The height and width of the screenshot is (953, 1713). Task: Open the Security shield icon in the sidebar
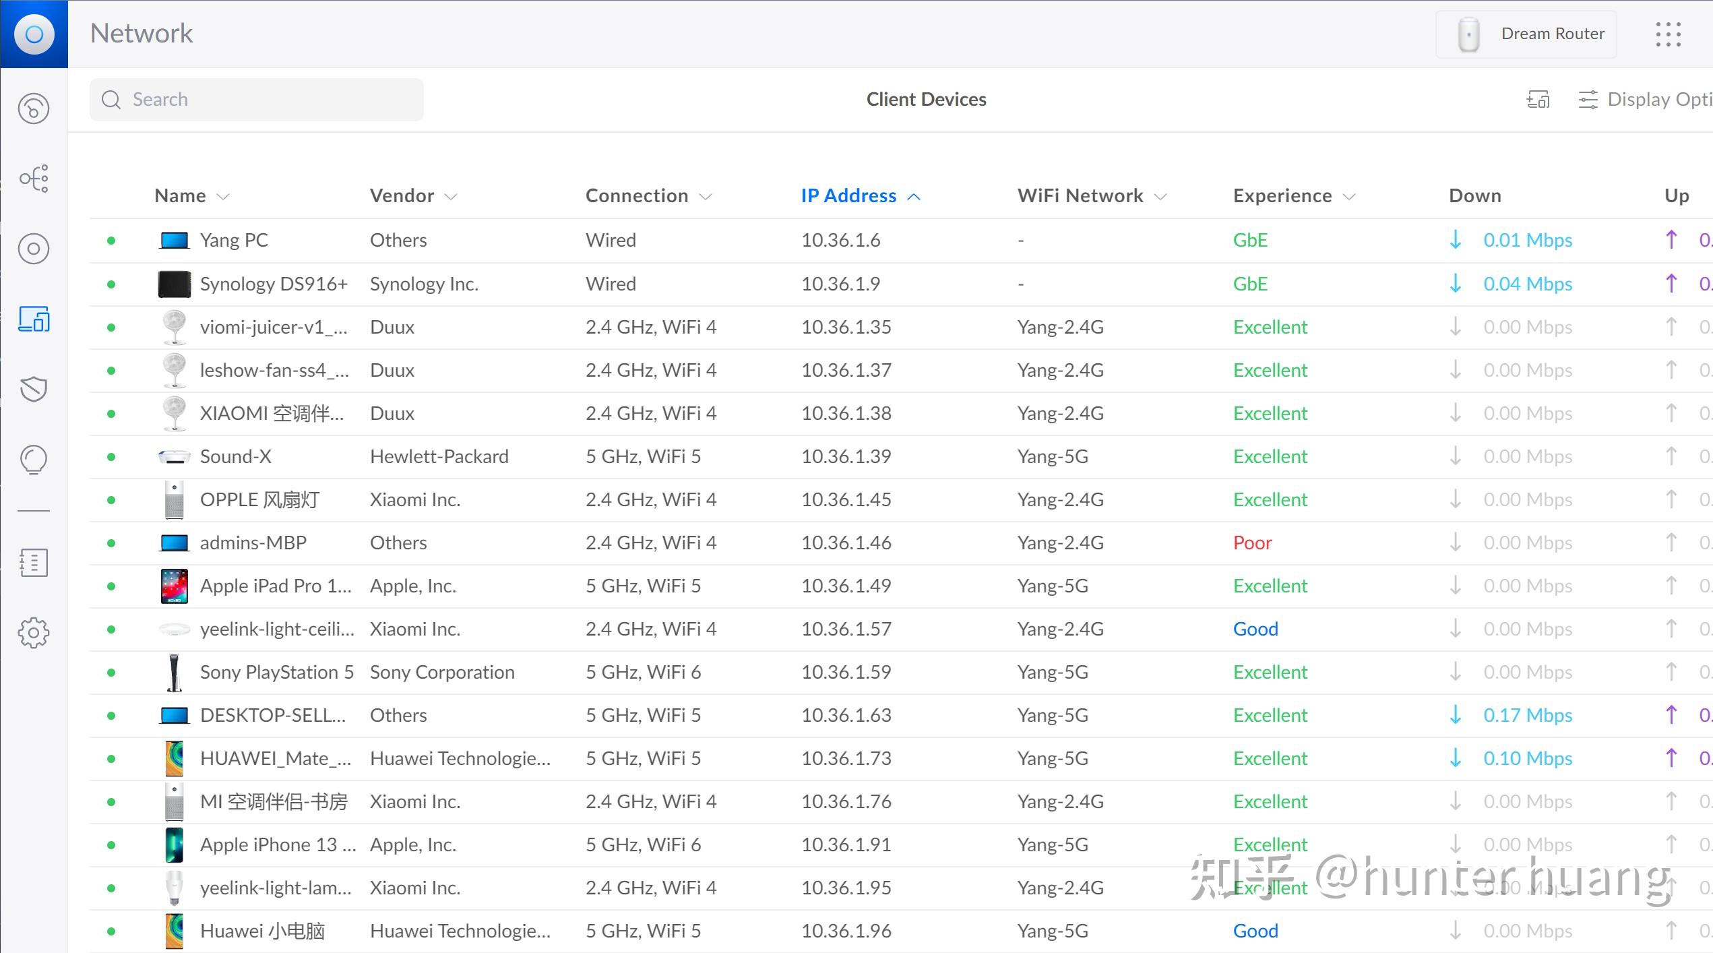point(34,389)
